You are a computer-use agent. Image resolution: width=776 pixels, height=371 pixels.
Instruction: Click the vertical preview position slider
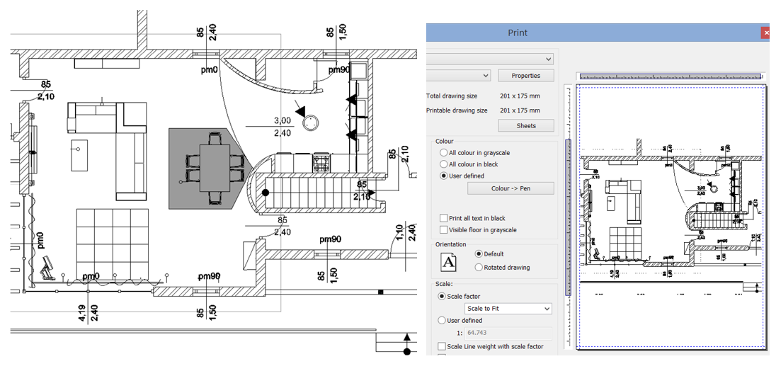pos(568,217)
